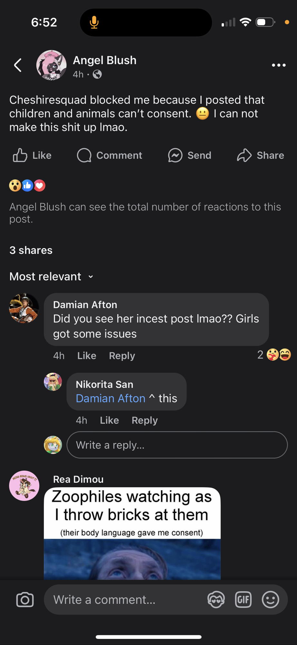This screenshot has height=645, width=297.
Task: Tap the thumbs-up Like icon on post
Action: point(20,155)
